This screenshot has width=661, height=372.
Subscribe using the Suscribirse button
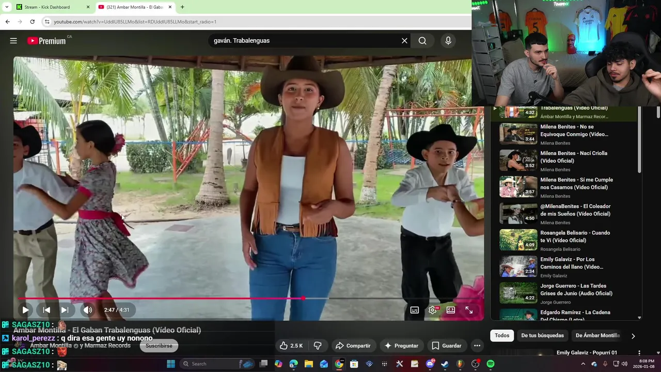[x=159, y=346]
